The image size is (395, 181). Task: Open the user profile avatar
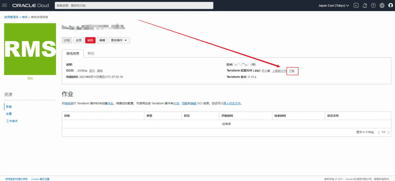[390, 5]
